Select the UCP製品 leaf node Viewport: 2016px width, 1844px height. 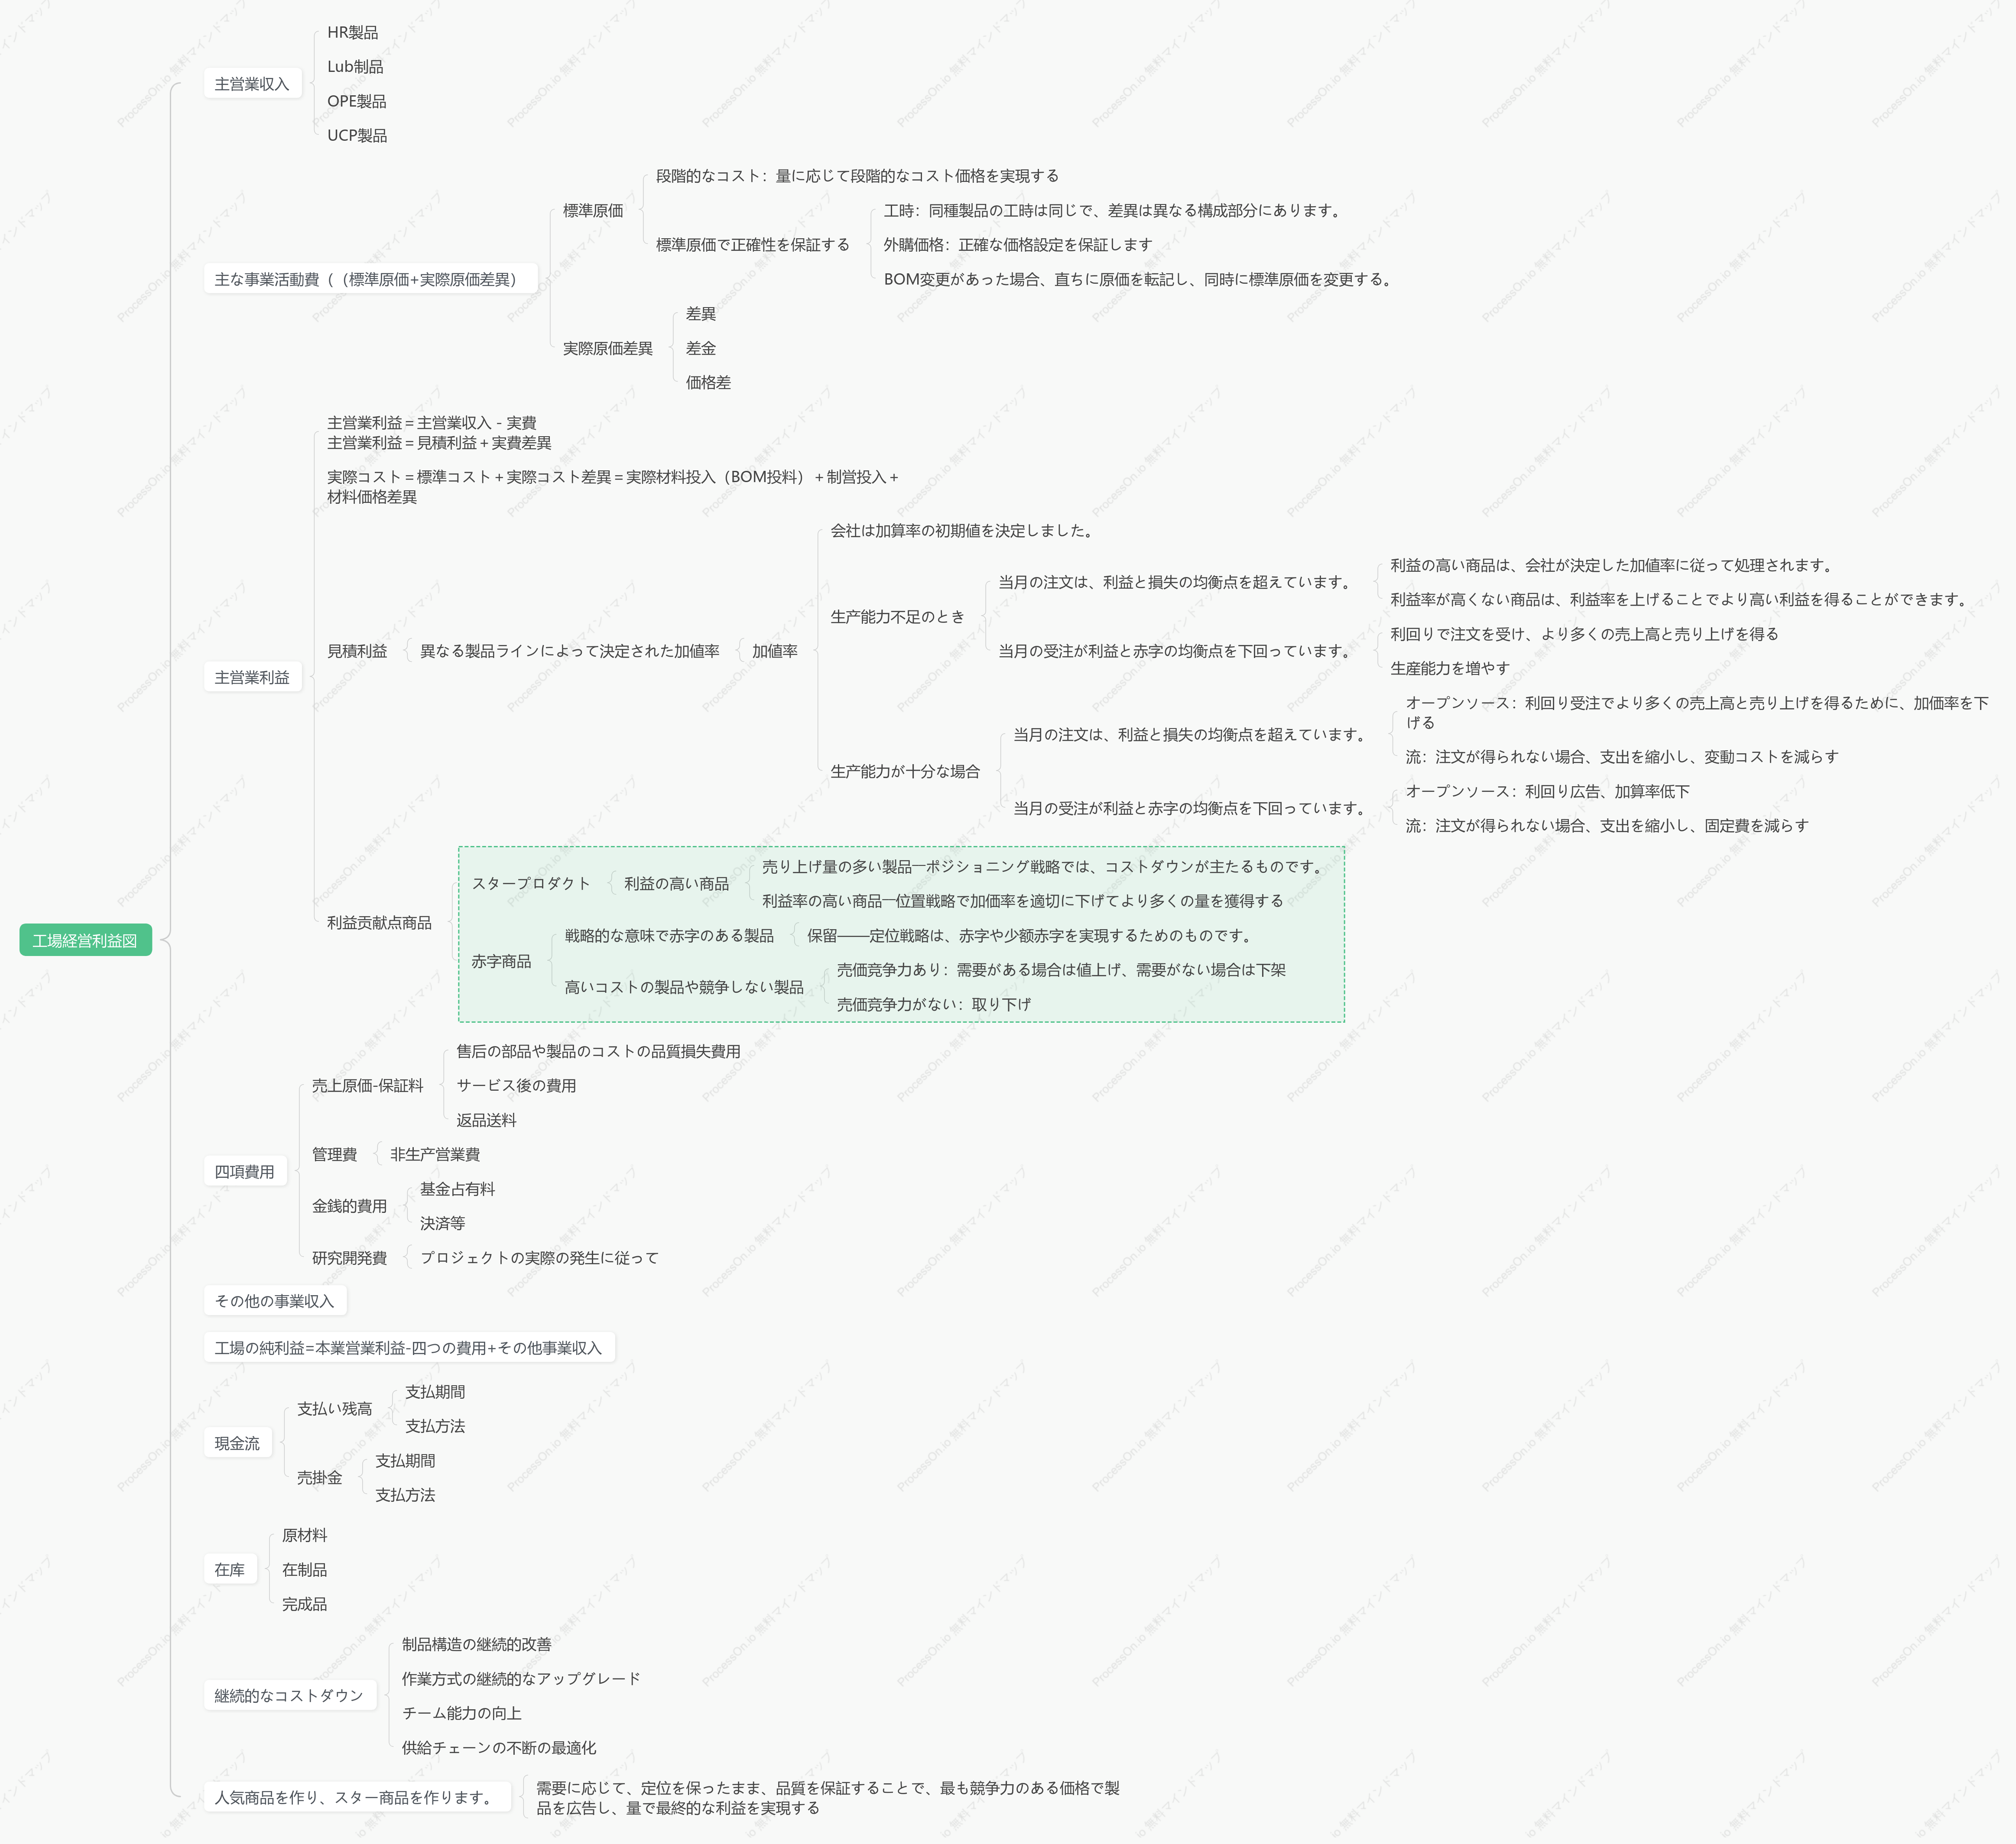tap(357, 135)
